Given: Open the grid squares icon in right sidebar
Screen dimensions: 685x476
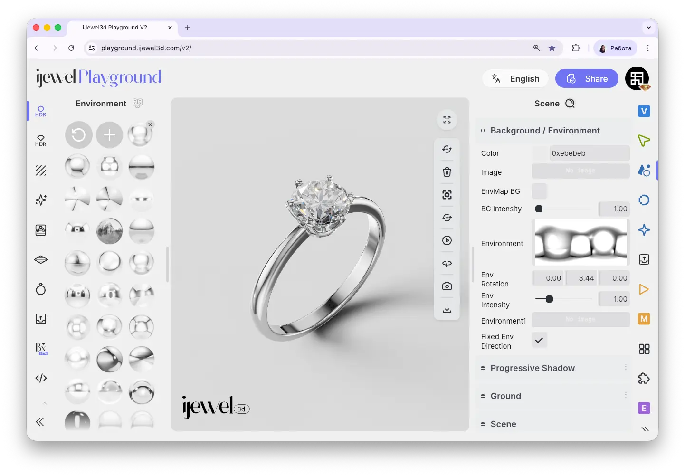Looking at the screenshot, I should click(644, 349).
